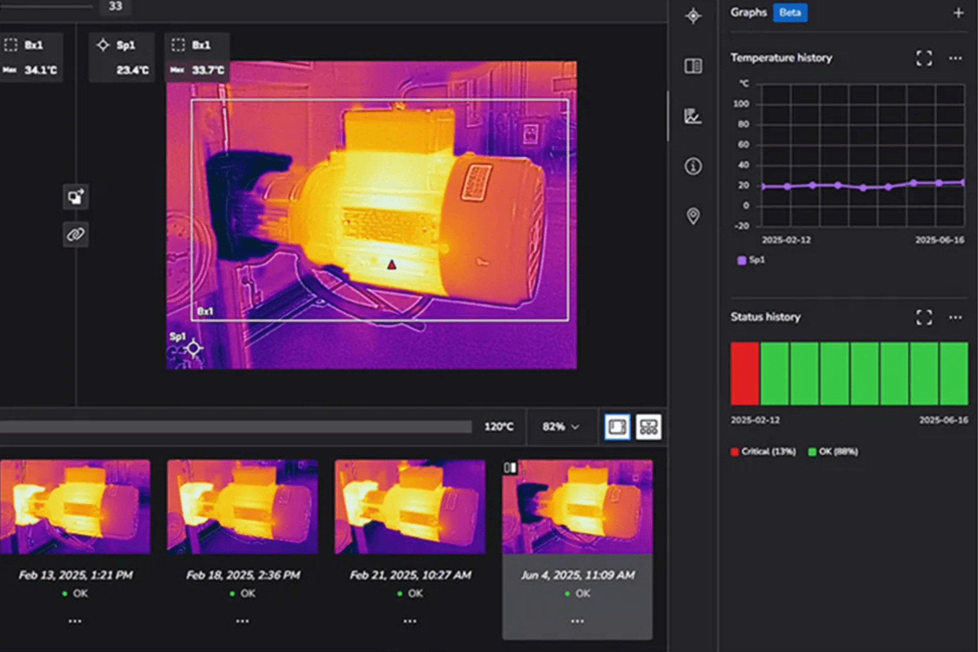Click the plus button to add a graph
The width and height of the screenshot is (978, 652).
point(960,13)
